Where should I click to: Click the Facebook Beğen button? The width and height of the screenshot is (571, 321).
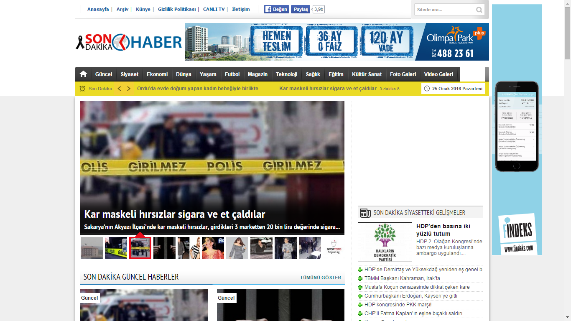276,9
